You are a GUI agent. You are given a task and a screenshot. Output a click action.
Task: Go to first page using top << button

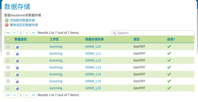[x=7, y=33]
